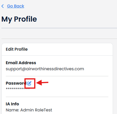Click the pencil edit icon beside Password
The image size is (117, 114).
29,83
